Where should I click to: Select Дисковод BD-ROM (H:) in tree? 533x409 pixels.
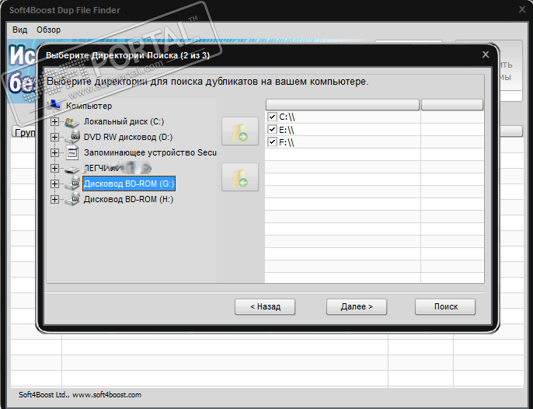click(x=128, y=199)
